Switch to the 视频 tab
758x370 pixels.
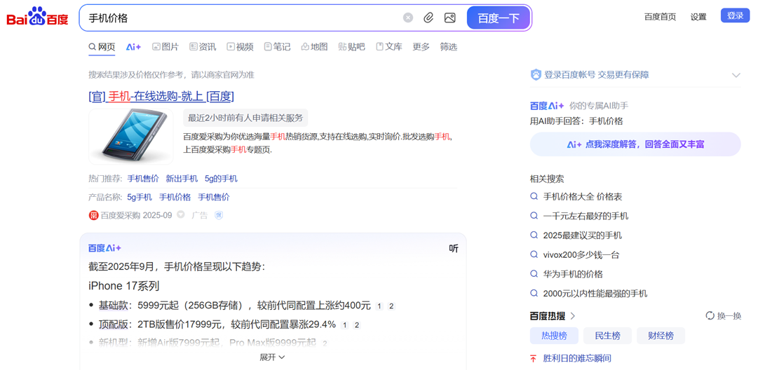coord(240,47)
